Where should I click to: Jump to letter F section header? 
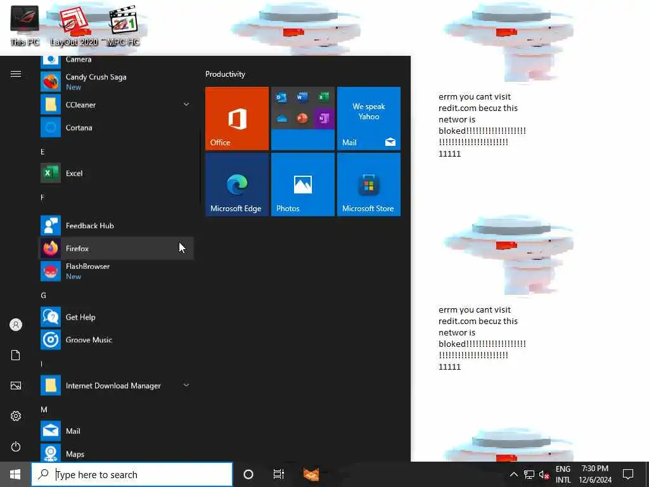point(42,198)
